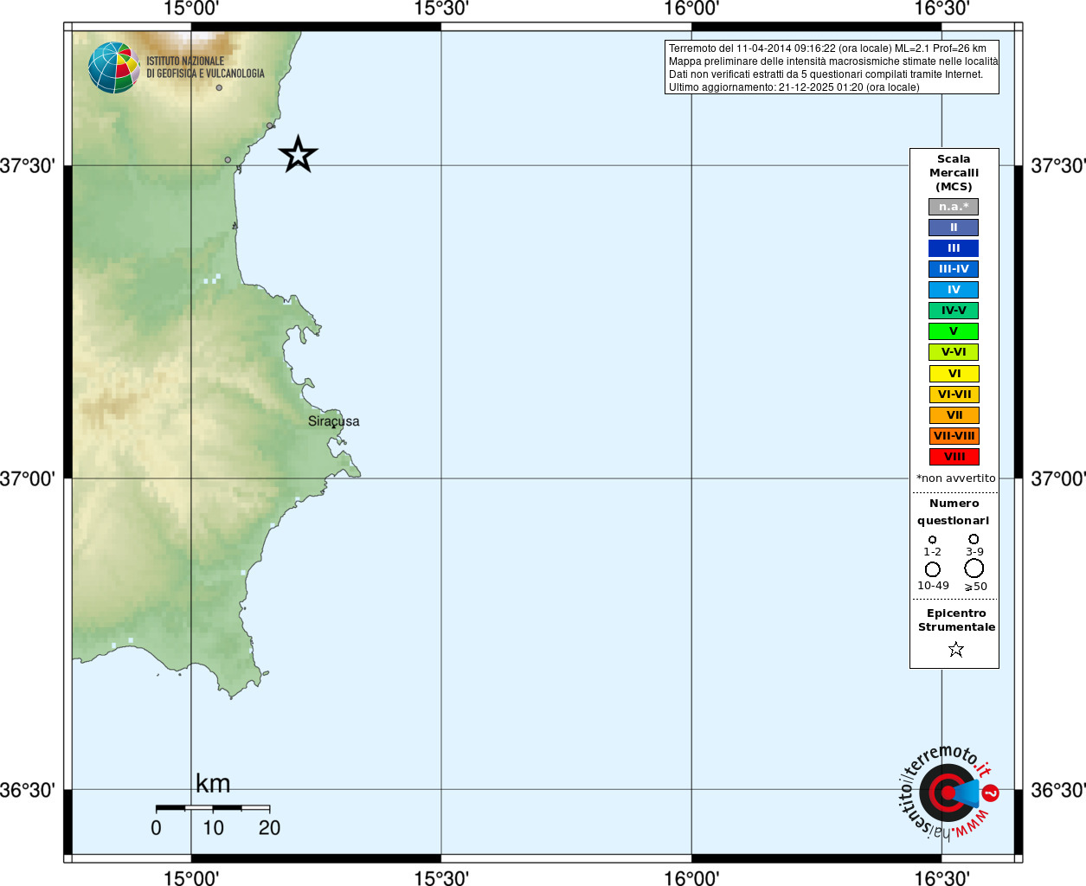Click the km scale bar
1086x886 pixels.
(x=213, y=808)
